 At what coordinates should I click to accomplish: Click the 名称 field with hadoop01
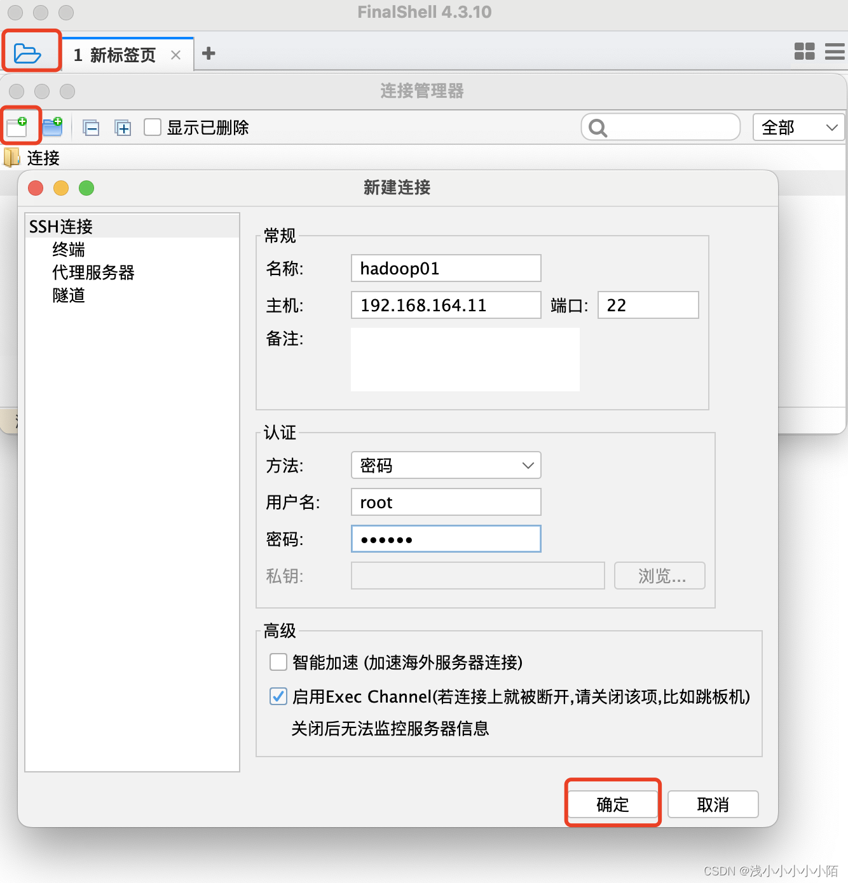446,268
